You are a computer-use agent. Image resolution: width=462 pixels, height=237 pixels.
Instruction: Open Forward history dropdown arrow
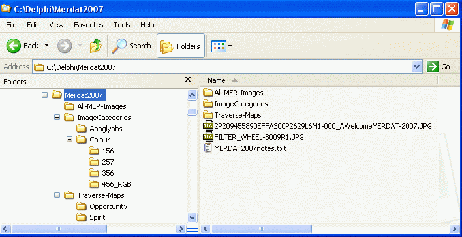point(80,46)
